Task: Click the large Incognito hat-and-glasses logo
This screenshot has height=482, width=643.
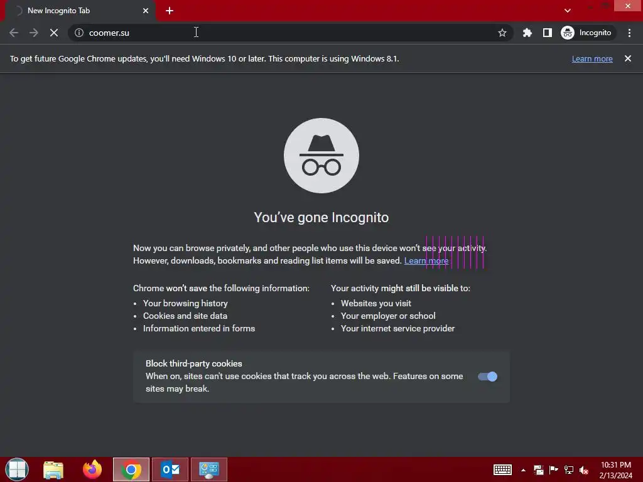Action: (x=321, y=156)
